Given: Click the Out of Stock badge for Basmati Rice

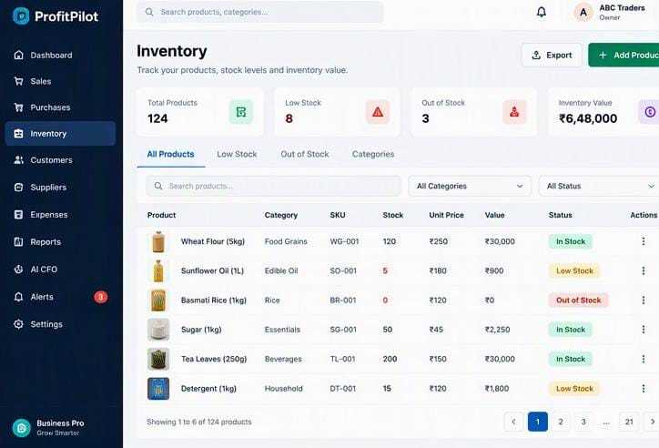Looking at the screenshot, I should (x=579, y=300).
